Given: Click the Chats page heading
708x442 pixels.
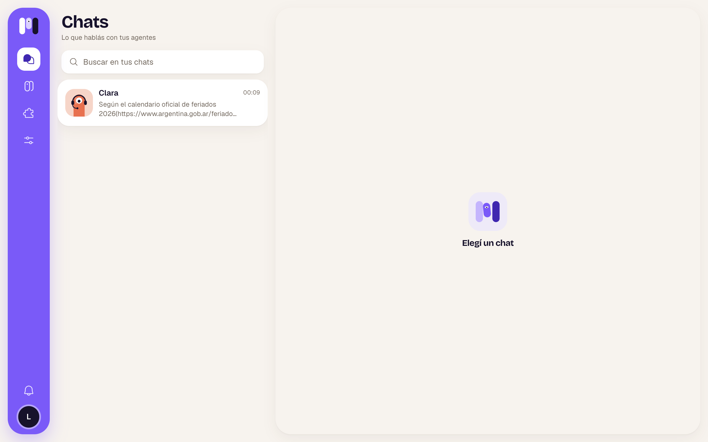Looking at the screenshot, I should tap(85, 22).
